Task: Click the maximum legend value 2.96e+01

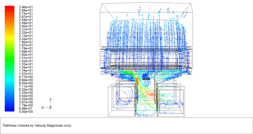Action: 26,7
